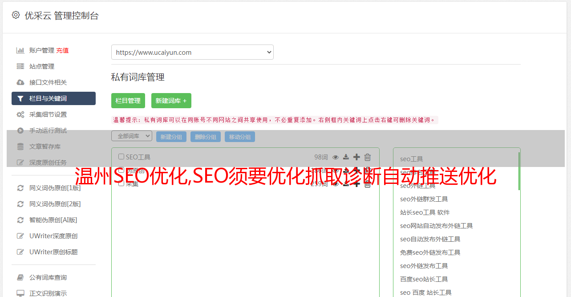The height and width of the screenshot is (297, 571).
Task: Open 同义词伪原创[1版] menu item
Action: (x=55, y=188)
